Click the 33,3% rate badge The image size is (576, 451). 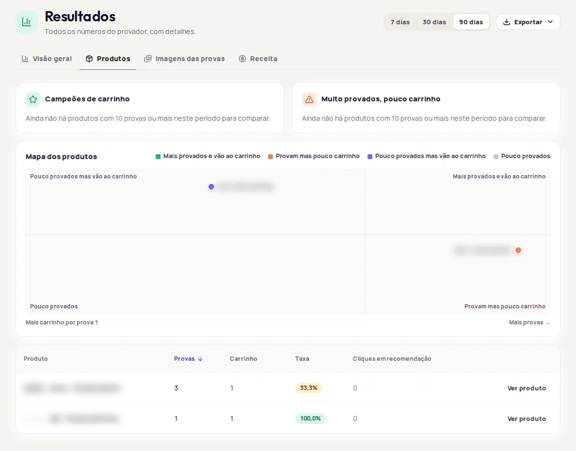(x=308, y=388)
